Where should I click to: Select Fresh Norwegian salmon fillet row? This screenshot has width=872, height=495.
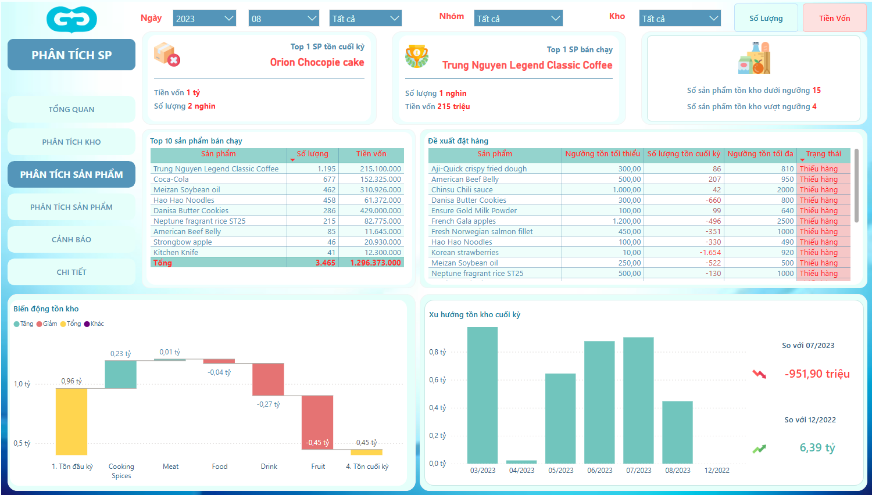(x=639, y=232)
